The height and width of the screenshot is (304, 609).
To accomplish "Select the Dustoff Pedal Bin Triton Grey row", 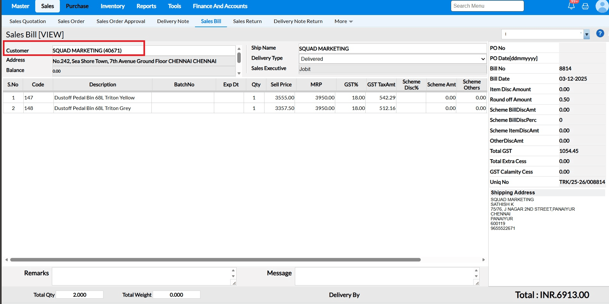I will pyautogui.click(x=93, y=108).
